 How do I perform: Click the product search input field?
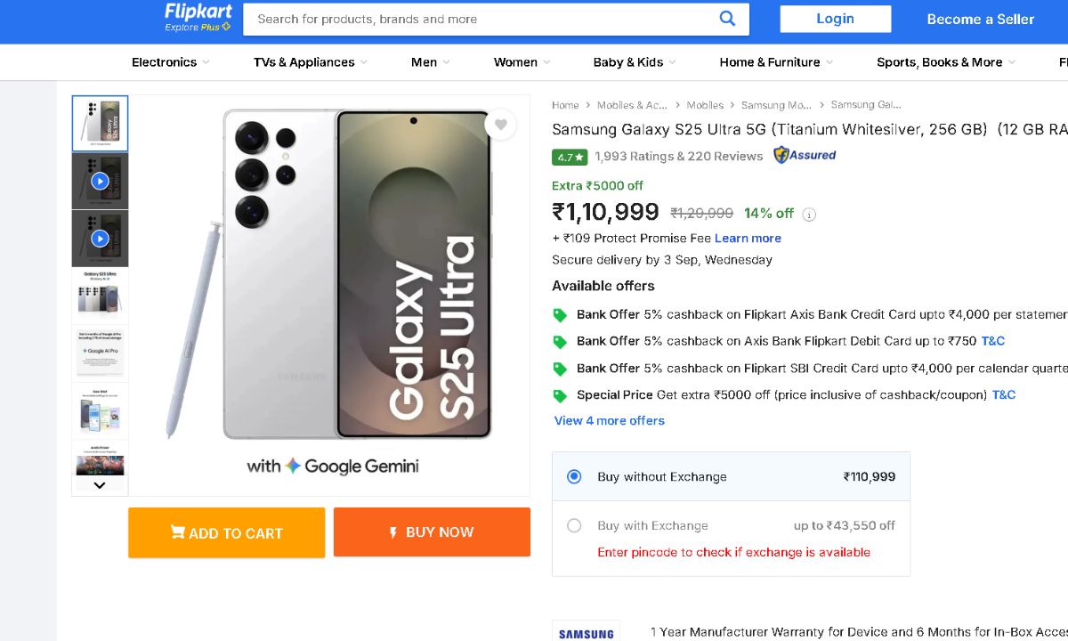(481, 19)
